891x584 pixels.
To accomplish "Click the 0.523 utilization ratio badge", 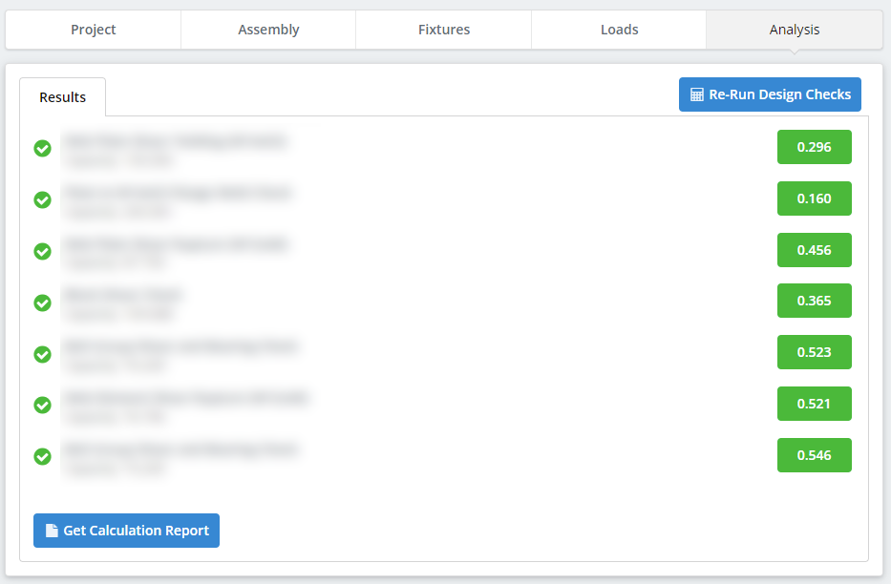I will pos(814,352).
